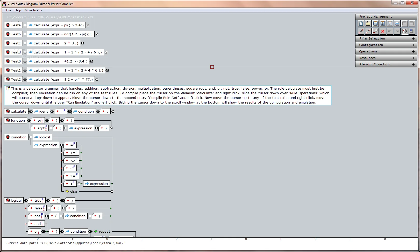Click the New project page icon
The image size is (420, 252).
pyautogui.click(x=361, y=24)
